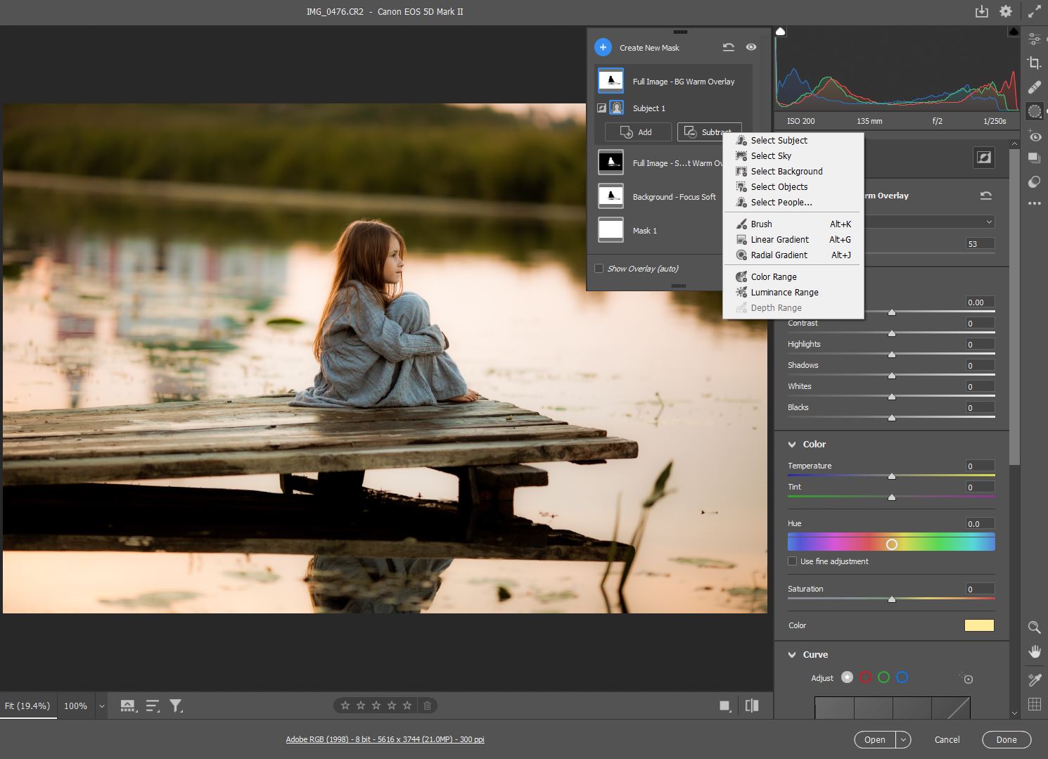Click the yellow Color swatch

(x=978, y=625)
